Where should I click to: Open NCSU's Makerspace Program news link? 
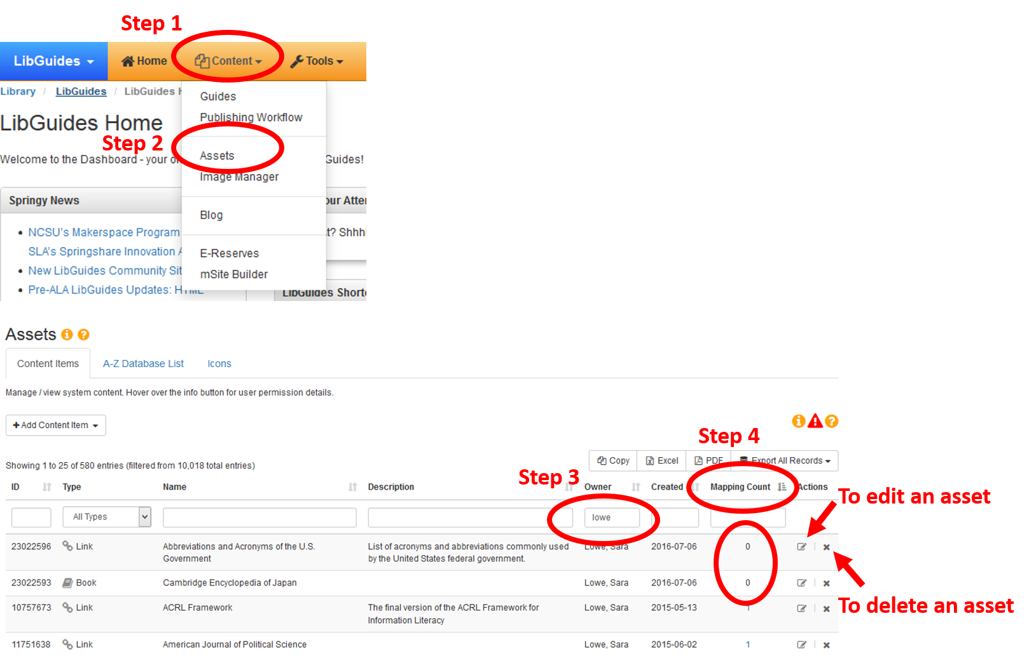[104, 232]
